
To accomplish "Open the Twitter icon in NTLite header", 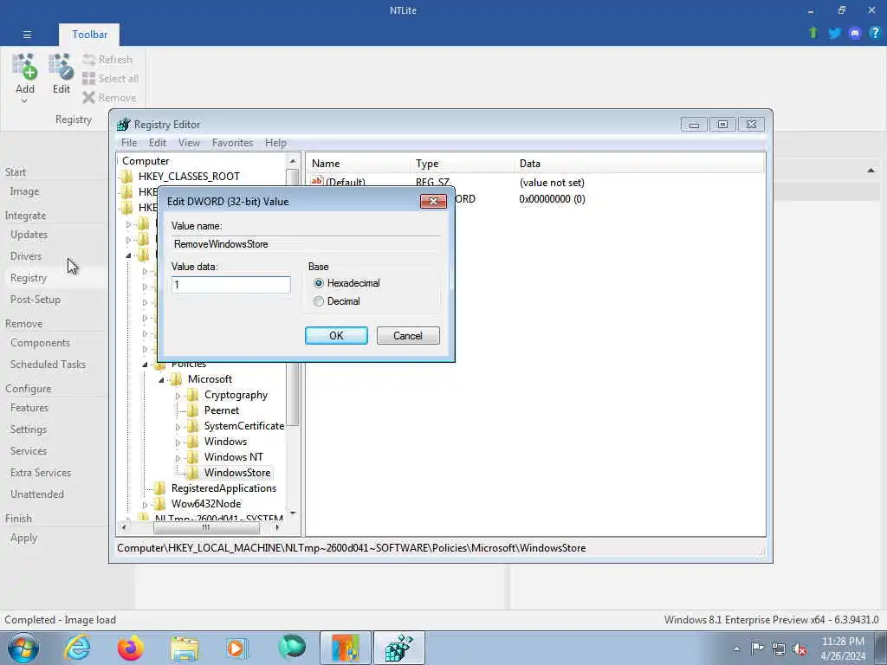I will pos(834,33).
